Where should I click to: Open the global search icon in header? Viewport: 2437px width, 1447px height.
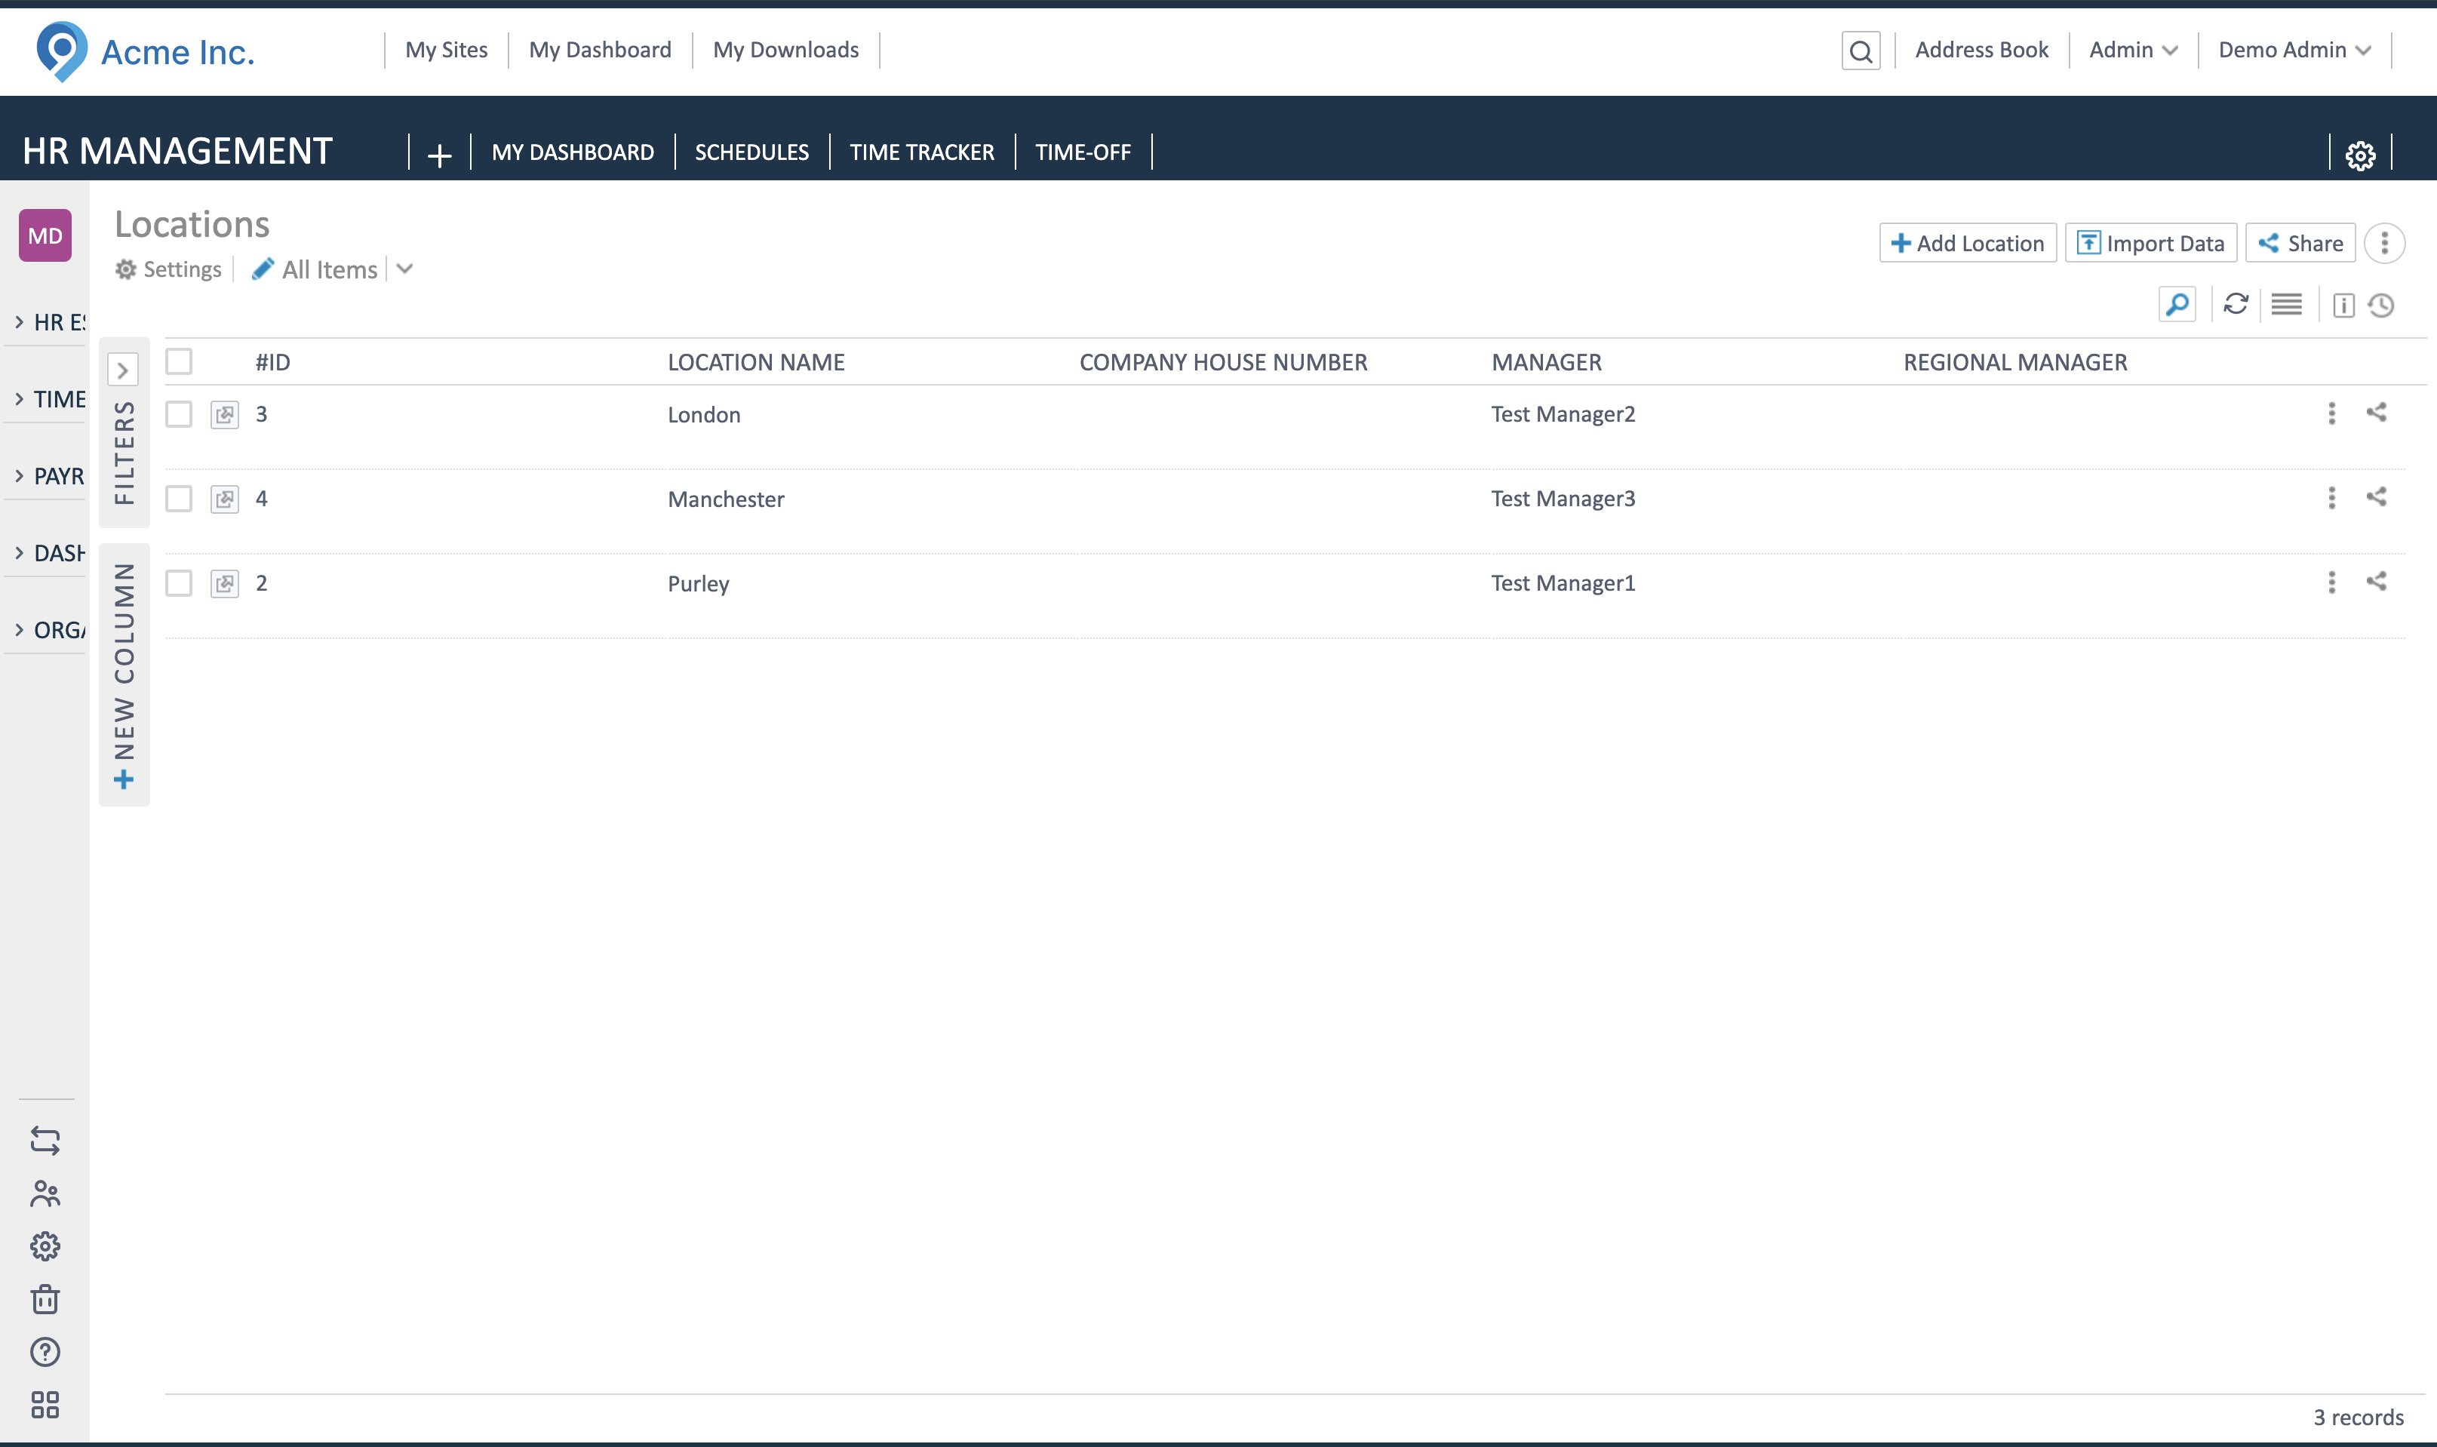(x=1860, y=51)
